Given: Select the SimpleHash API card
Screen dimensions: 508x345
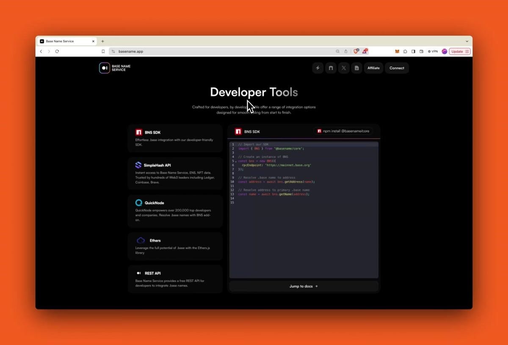Looking at the screenshot, I should click(175, 173).
